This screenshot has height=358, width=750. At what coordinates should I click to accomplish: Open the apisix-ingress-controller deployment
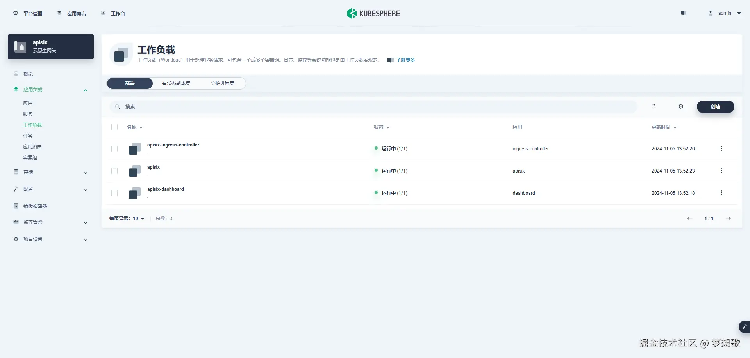coord(173,145)
